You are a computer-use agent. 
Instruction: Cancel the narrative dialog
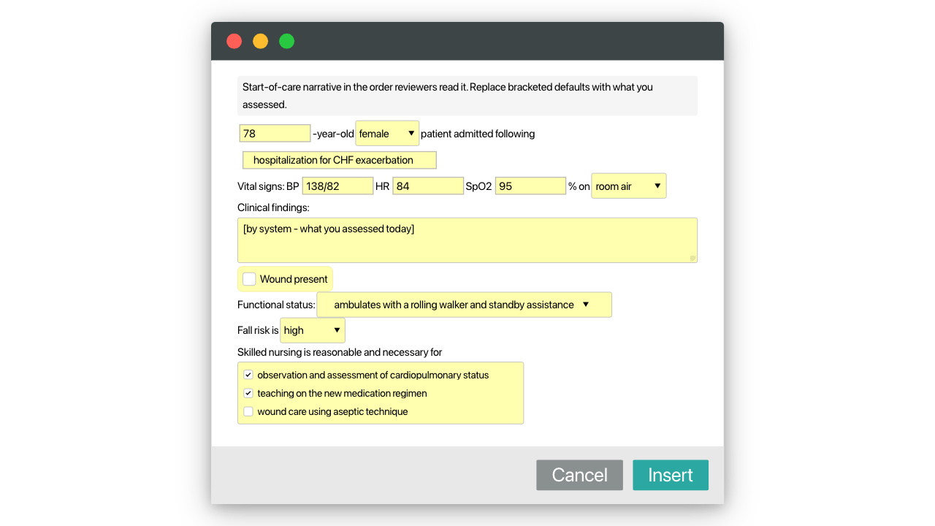click(579, 475)
